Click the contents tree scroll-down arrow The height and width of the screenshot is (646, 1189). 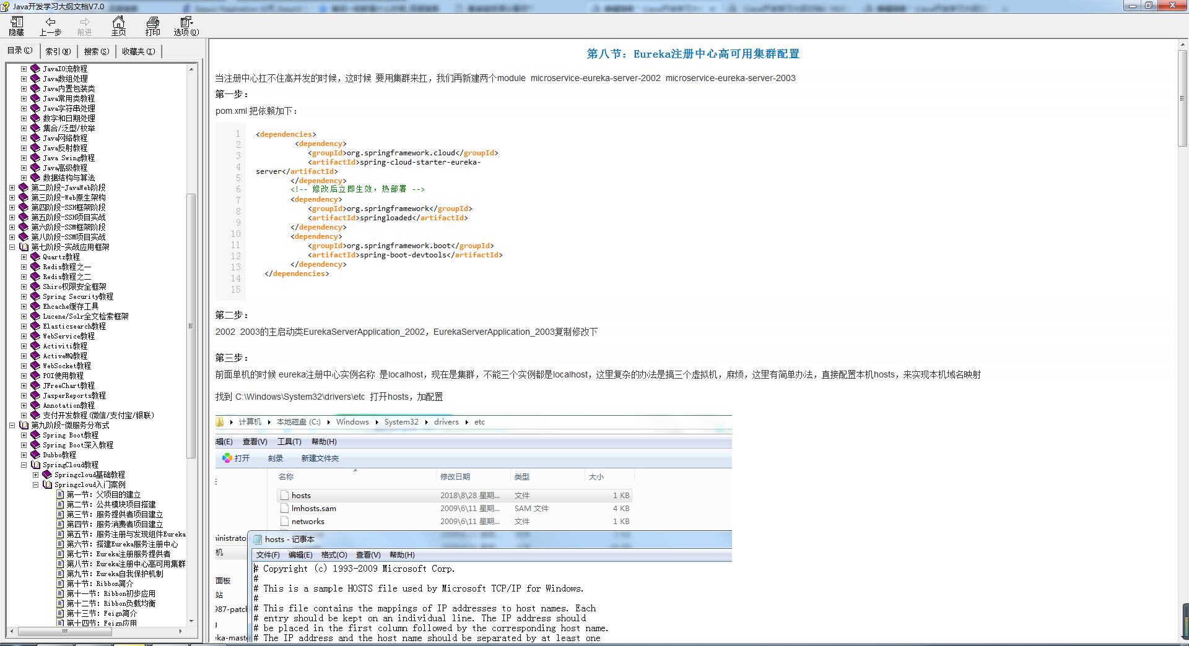coord(191,621)
